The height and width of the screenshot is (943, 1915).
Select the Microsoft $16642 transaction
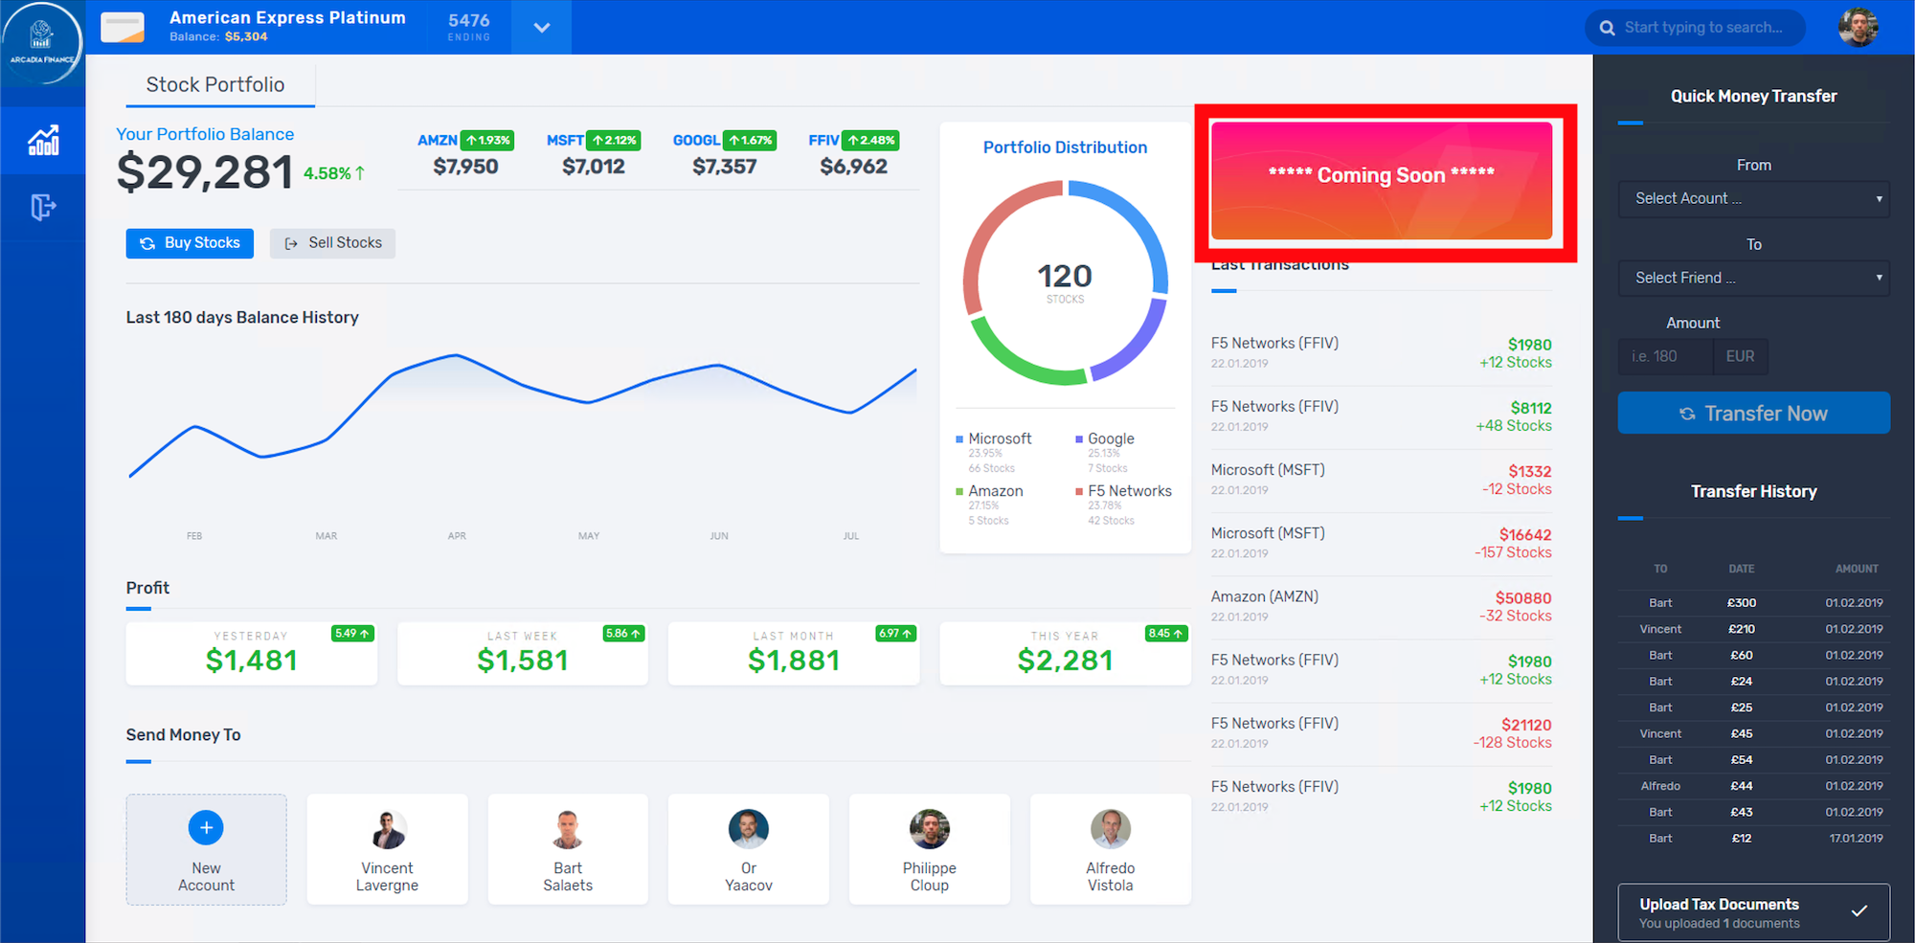(x=1382, y=543)
